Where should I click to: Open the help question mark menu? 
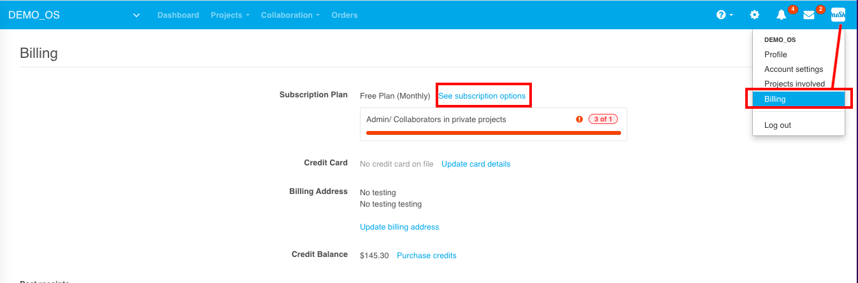[725, 15]
